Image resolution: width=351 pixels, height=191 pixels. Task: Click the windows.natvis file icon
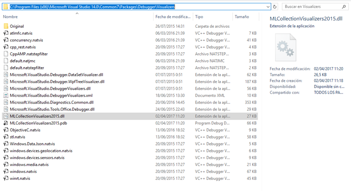click(6, 171)
